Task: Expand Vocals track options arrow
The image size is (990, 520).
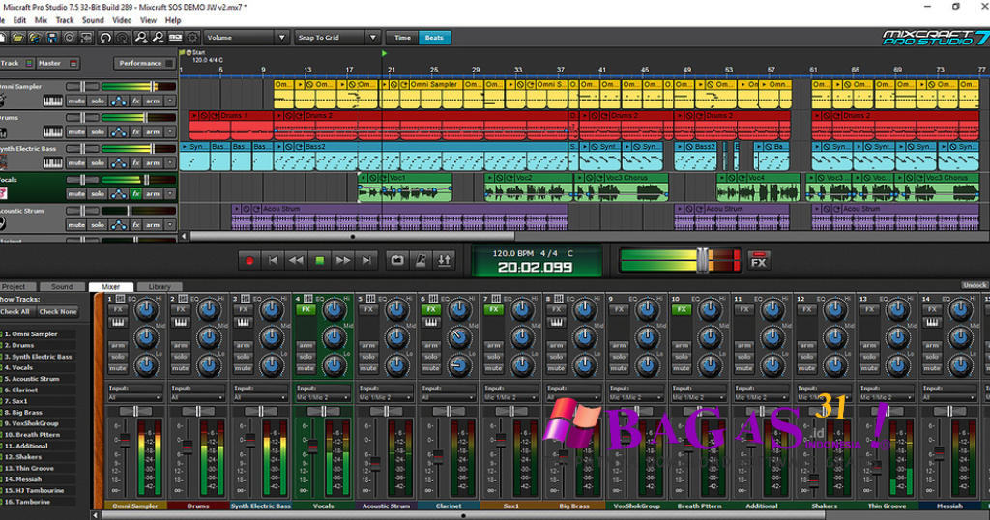Action: [170, 193]
